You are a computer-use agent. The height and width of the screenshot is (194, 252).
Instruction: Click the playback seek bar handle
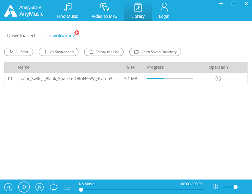[x=81, y=190]
